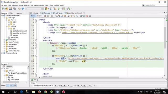Viewport: 168px width, 94px height.
Task: Switch to the Services panel tab
Action: [19, 13]
